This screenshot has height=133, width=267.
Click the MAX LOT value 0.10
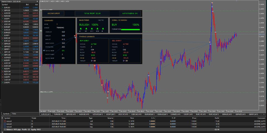click(x=63, y=39)
